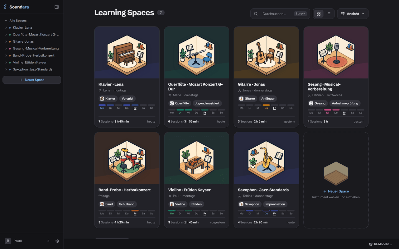This screenshot has width=399, height=249.
Task: Click person icon beside Paul
Action: click(170, 196)
